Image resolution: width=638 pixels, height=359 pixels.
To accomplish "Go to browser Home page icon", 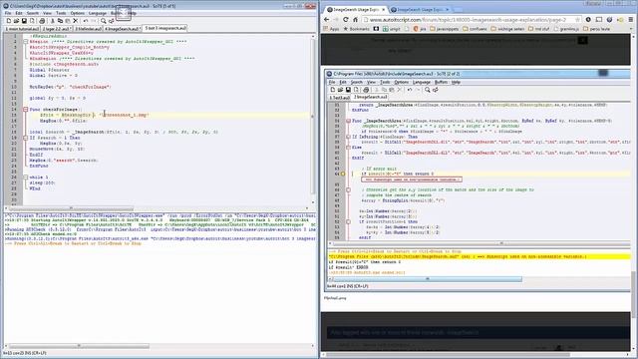I will point(355,20).
